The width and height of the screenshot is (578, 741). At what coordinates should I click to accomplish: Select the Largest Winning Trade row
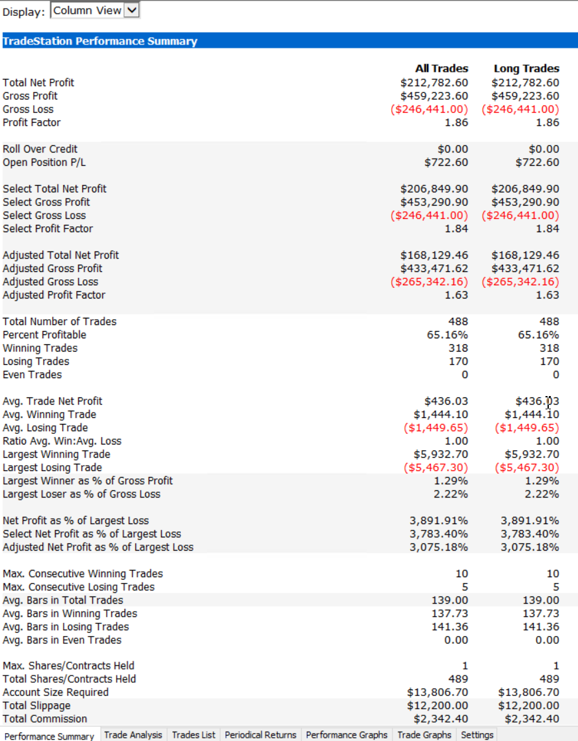click(x=290, y=454)
